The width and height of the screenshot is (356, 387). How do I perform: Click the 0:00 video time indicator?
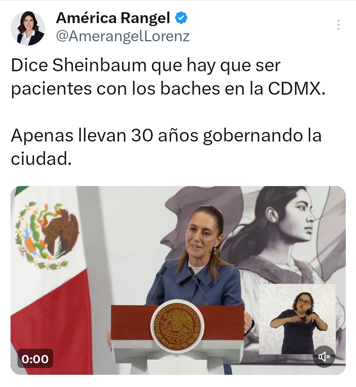(35, 359)
